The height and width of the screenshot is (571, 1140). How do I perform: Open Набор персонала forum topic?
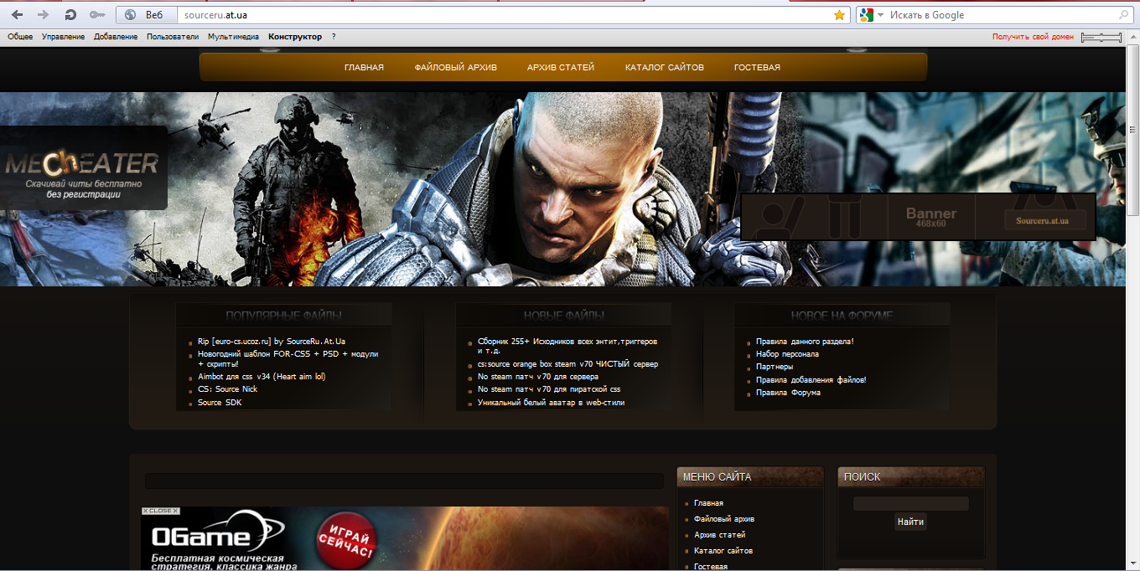(787, 354)
